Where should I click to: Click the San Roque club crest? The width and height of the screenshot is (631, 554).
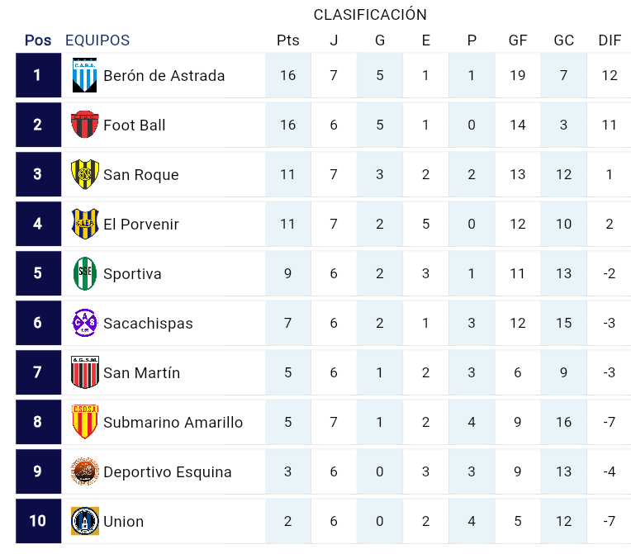[x=85, y=174]
